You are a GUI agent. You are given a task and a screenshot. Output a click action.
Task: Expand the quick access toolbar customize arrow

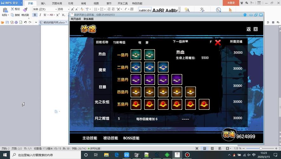(x=36, y=23)
